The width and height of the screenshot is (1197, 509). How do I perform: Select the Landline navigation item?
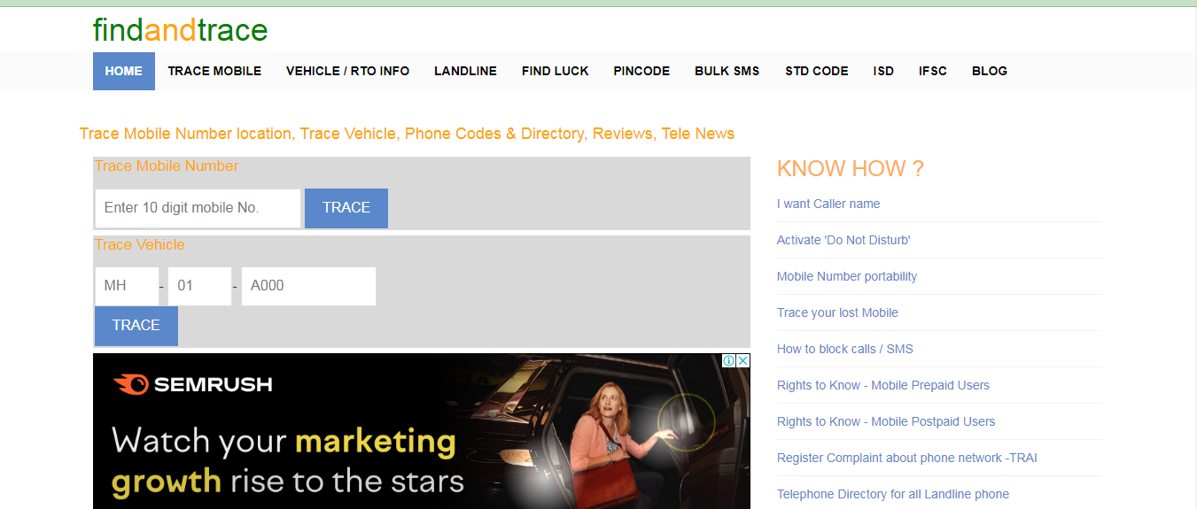(465, 71)
